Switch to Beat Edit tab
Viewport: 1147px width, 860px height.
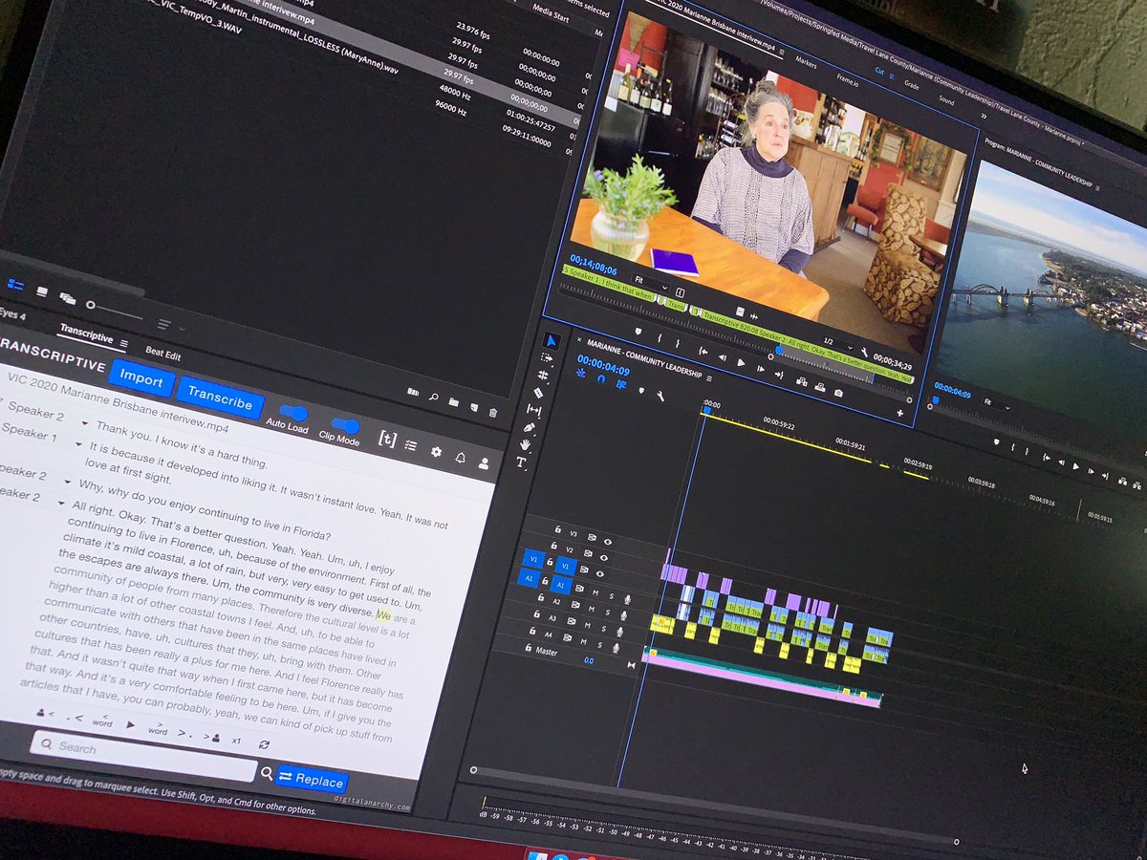pos(162,354)
